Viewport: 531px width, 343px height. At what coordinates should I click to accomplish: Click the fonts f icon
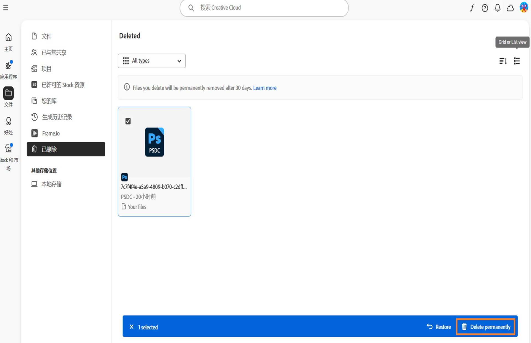click(472, 8)
